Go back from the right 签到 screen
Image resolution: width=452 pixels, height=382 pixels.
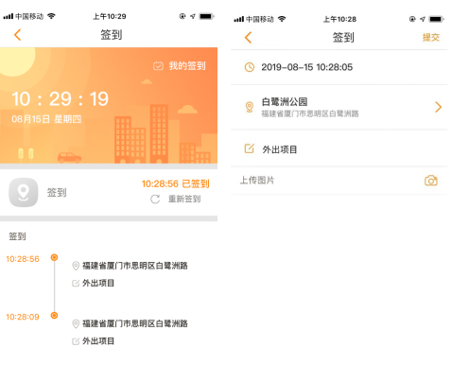click(x=249, y=38)
